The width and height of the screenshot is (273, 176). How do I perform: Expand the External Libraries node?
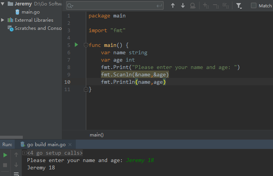tap(3, 20)
